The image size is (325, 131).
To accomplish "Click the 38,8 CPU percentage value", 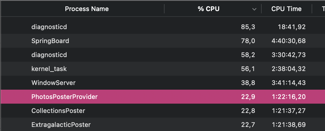I will 248,83.
